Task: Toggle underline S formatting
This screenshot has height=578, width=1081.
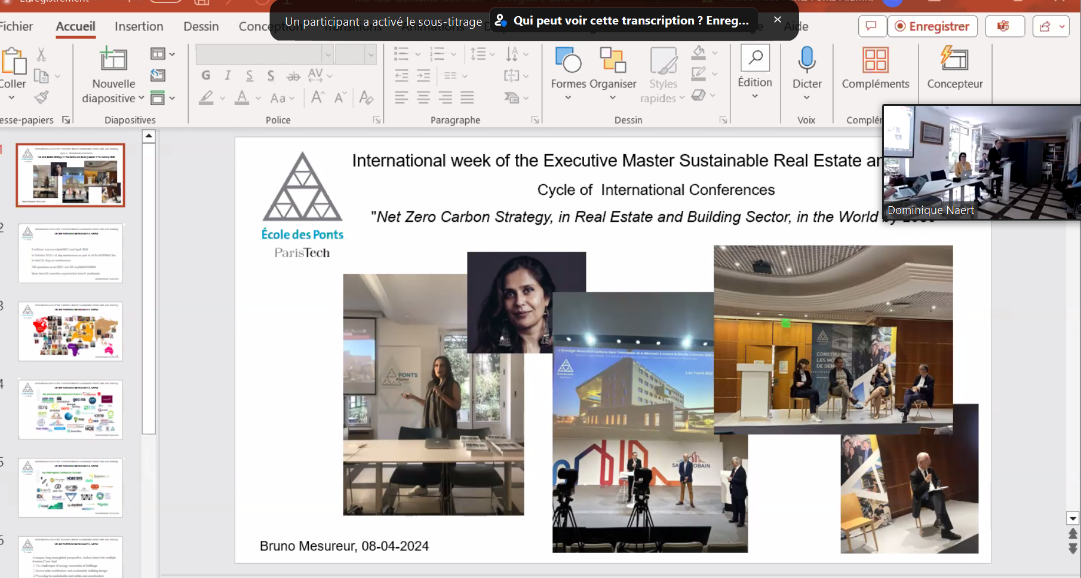Action: 249,75
